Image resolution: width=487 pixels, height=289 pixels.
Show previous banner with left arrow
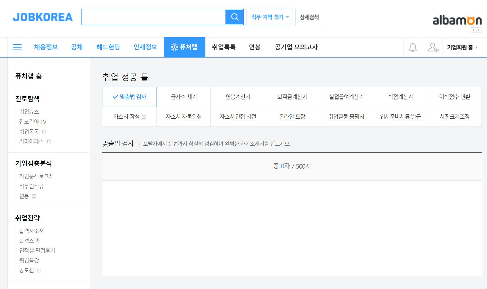pyautogui.click(x=473, y=30)
